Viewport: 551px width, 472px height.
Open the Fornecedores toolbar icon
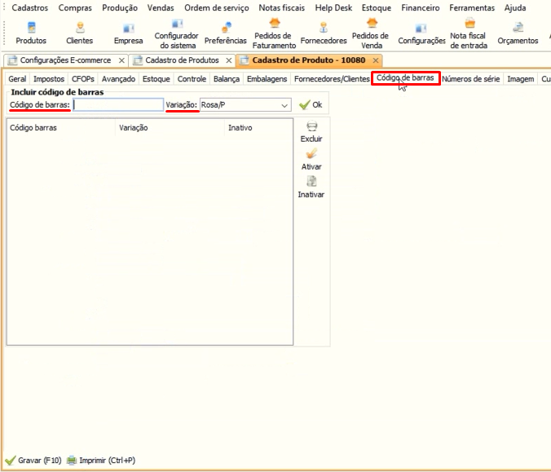(x=324, y=28)
